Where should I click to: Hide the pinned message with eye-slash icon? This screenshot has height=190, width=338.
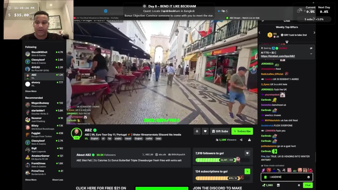click(x=311, y=48)
